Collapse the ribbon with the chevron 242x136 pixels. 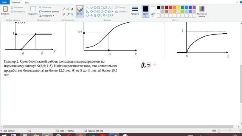coord(237,2)
